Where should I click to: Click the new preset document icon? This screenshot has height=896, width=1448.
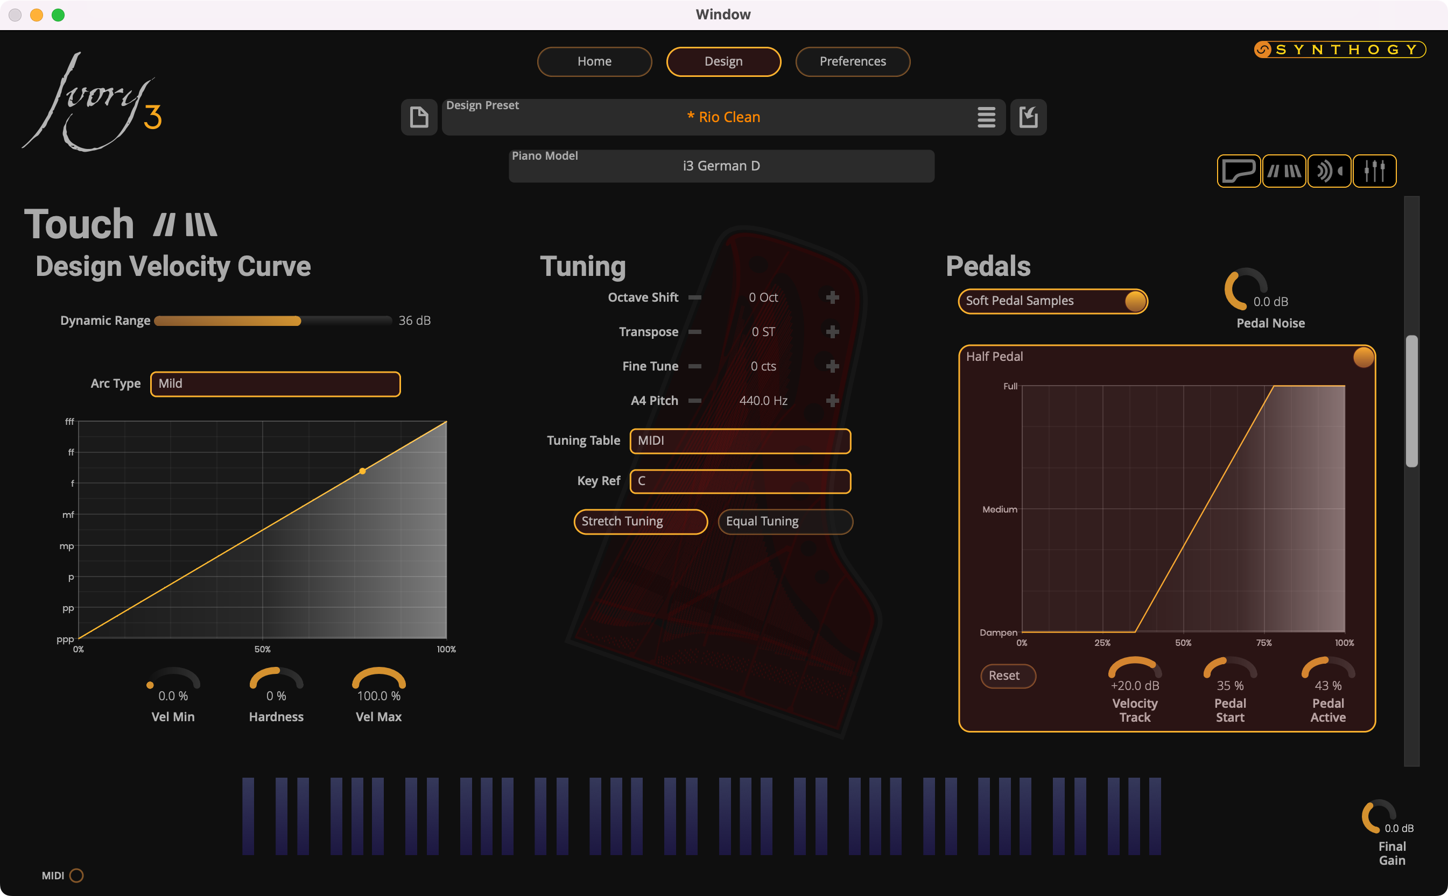click(419, 117)
